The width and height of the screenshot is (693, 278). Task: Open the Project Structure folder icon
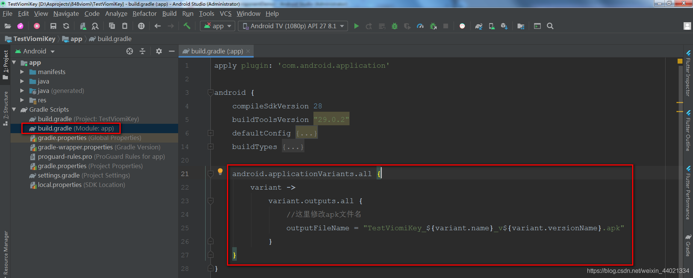[x=521, y=26]
